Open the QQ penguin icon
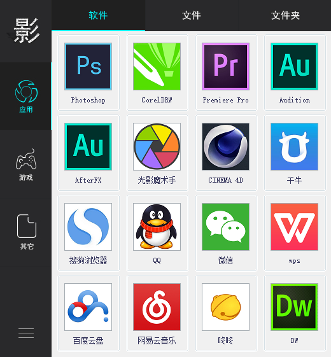 pos(157,227)
